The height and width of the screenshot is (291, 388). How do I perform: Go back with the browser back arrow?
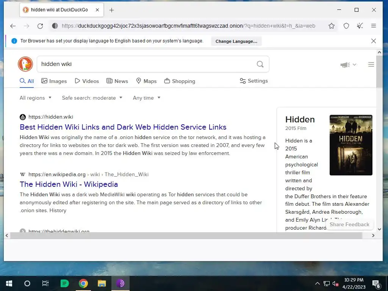[13, 26]
